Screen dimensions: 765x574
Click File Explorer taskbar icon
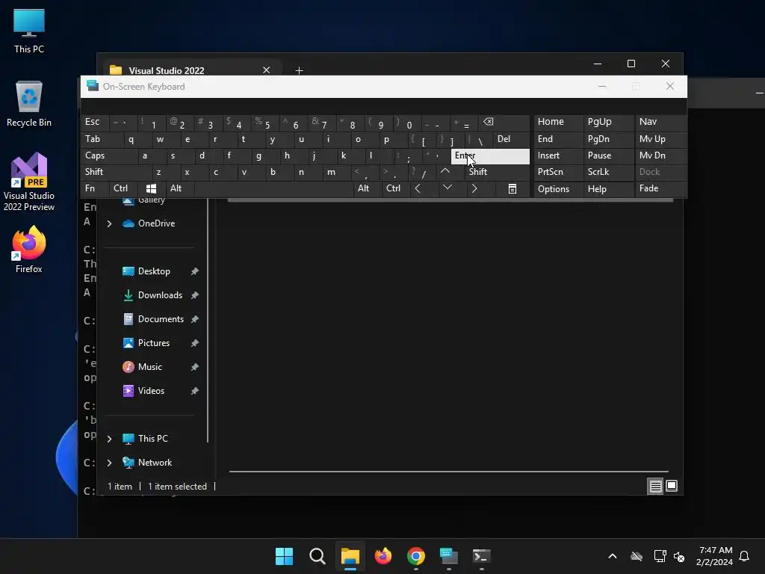point(350,556)
